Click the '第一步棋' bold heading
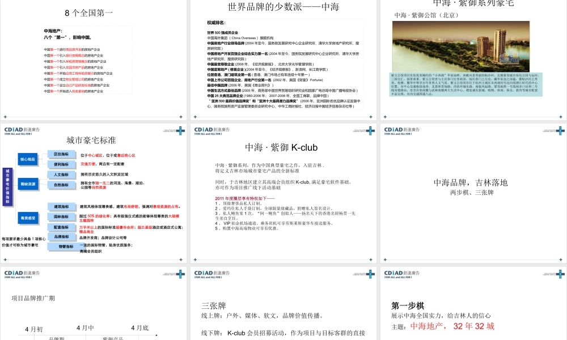 408,305
